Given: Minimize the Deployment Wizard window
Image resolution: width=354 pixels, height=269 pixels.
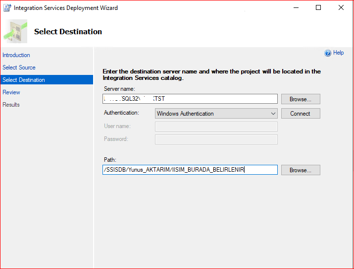Looking at the screenshot, I should click(x=296, y=8).
